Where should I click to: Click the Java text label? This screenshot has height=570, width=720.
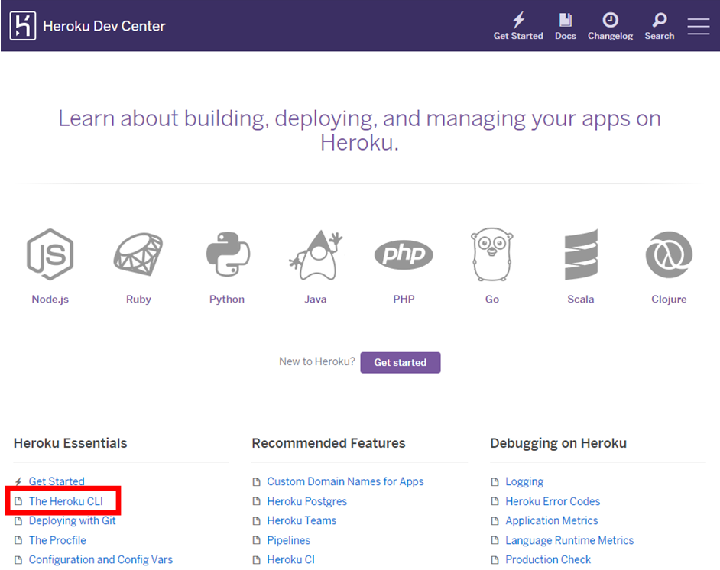pyautogui.click(x=316, y=300)
